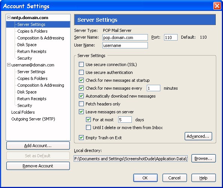Image resolution: width=223 pixels, height=188 pixels.
Task: Disable Leave messages on server
Action: point(81,112)
